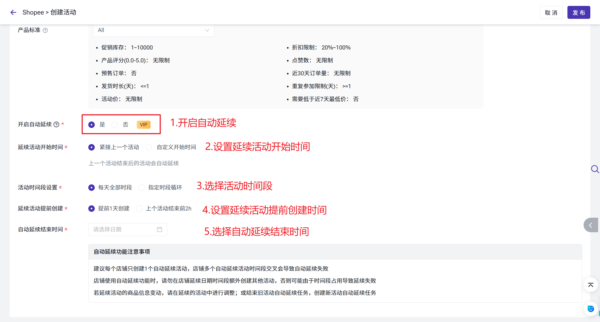Select 是 for auto-continue
Screen dimensions: 600x322
92,125
